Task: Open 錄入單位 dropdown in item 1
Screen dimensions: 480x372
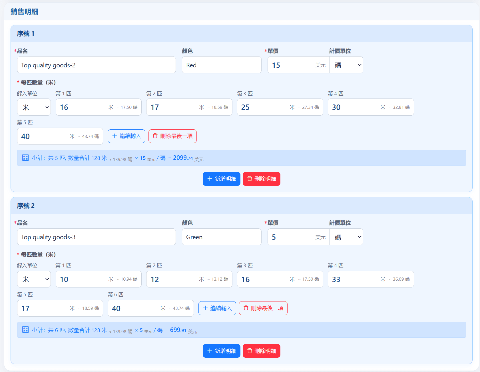Action: pos(34,107)
